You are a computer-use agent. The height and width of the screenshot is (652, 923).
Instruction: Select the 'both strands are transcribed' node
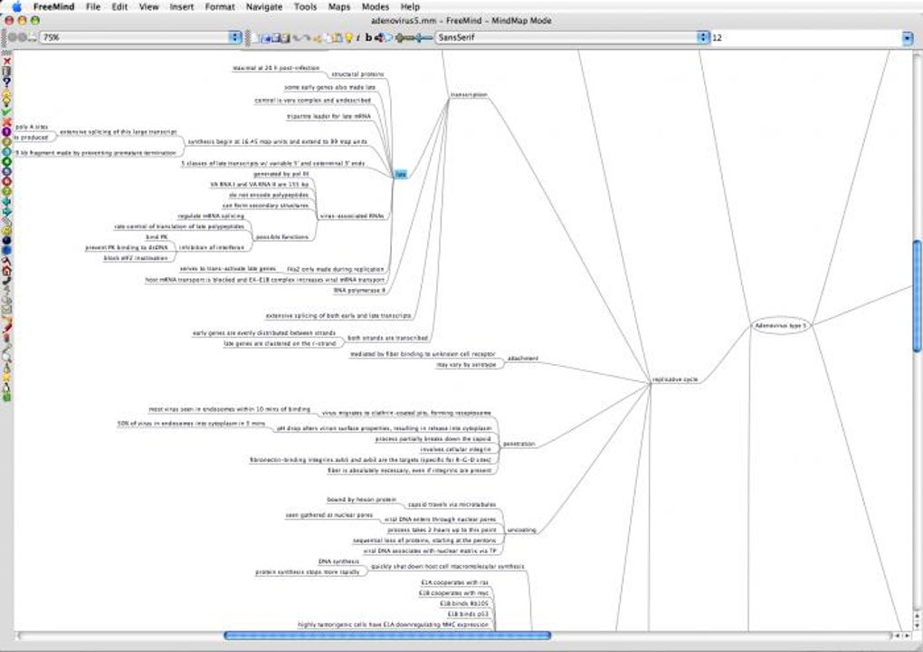click(x=387, y=338)
